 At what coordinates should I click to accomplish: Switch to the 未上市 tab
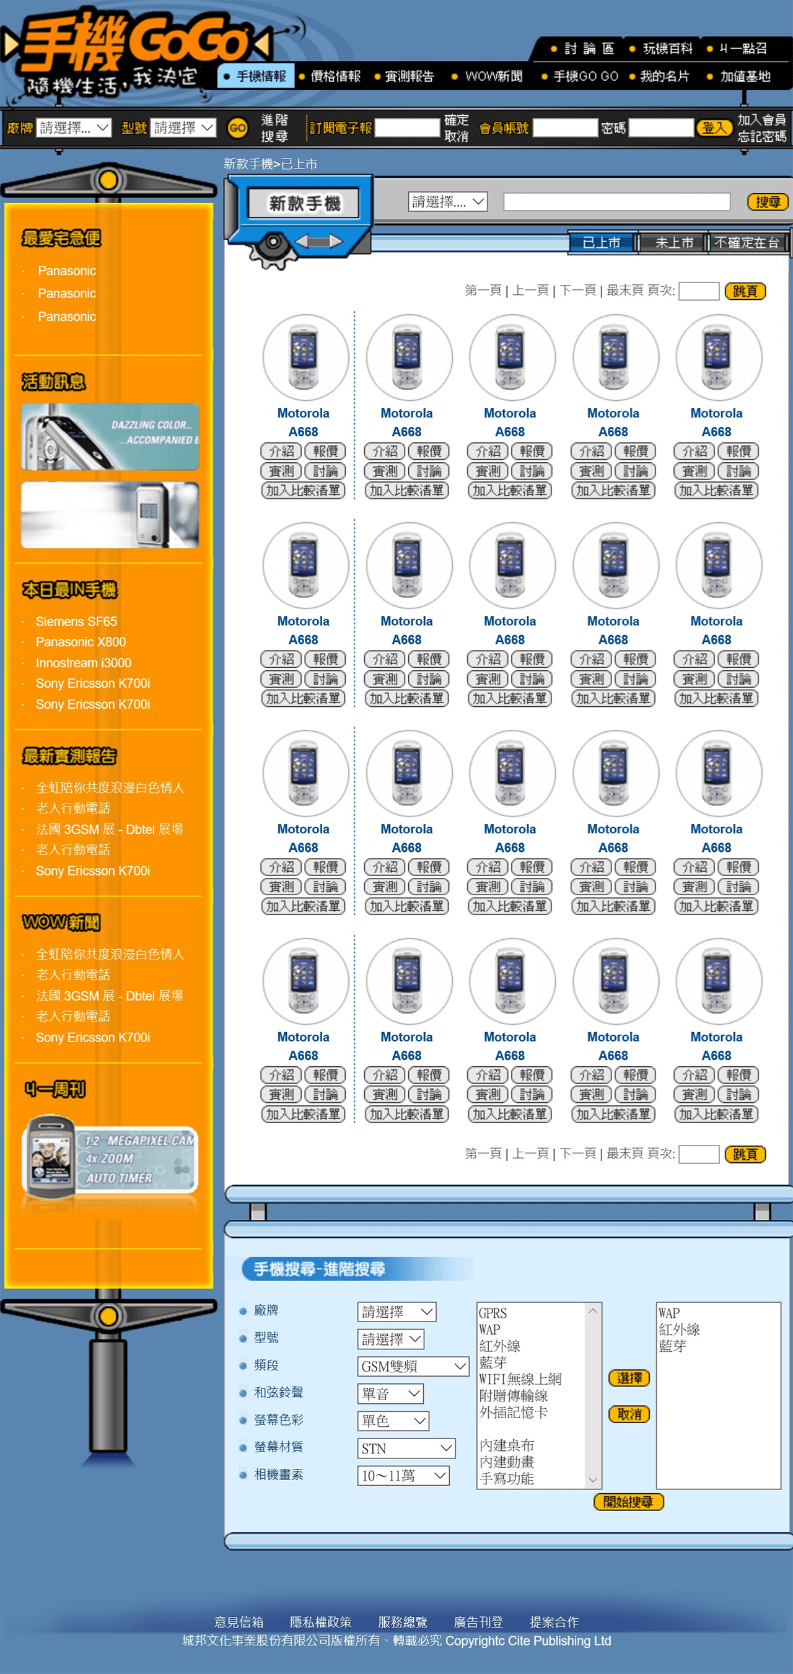click(674, 243)
